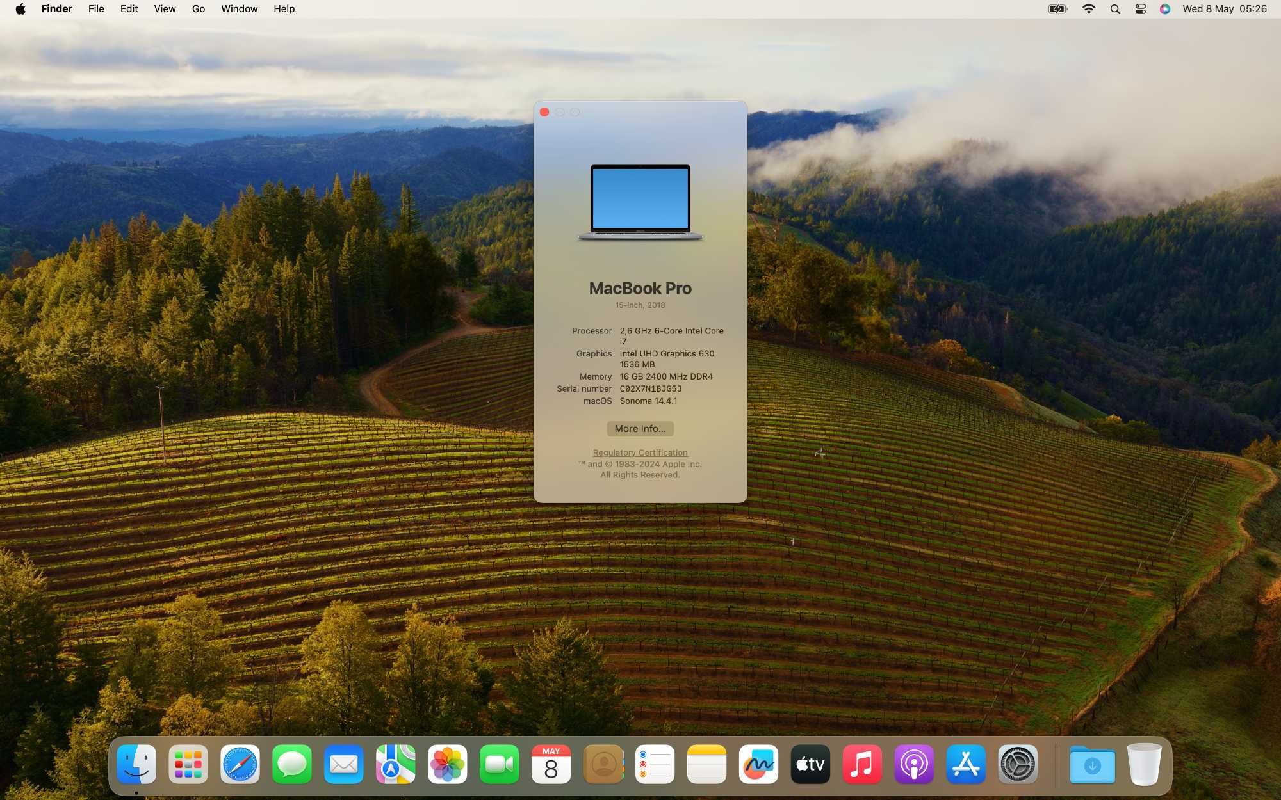This screenshot has width=1281, height=800.
Task: Launch Freeform from the Dock
Action: coord(759,764)
